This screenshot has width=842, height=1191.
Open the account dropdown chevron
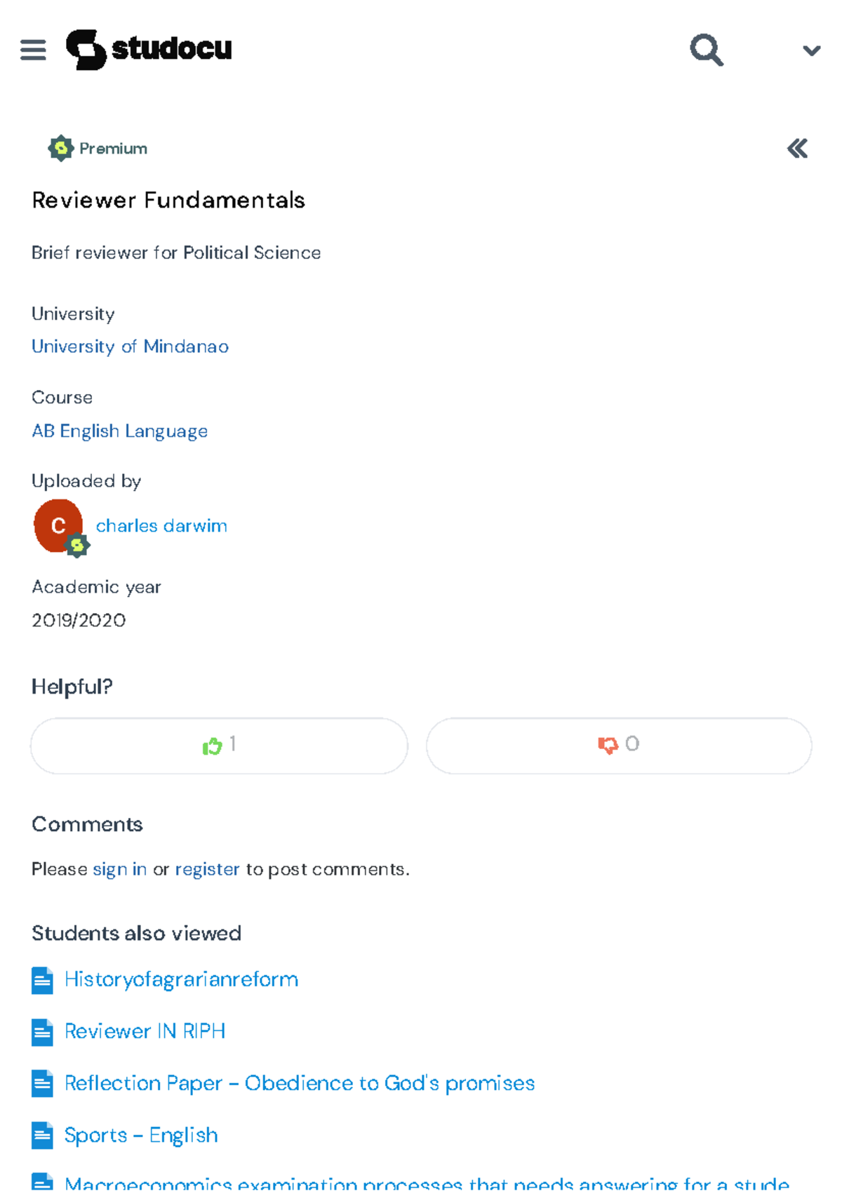(x=811, y=50)
